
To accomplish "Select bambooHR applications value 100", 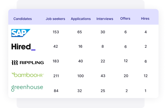I will [x=80, y=76].
